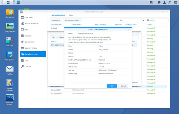Image resolution: width=179 pixels, height=114 pixels.
Task: Switch to the Virtual Machine tab
Action: pos(58,15)
